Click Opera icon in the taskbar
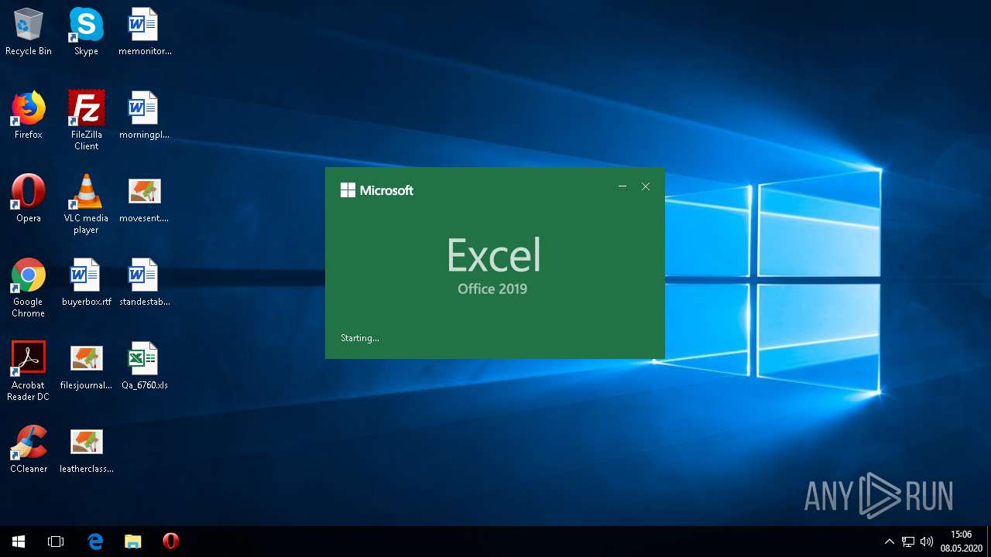 (x=170, y=542)
